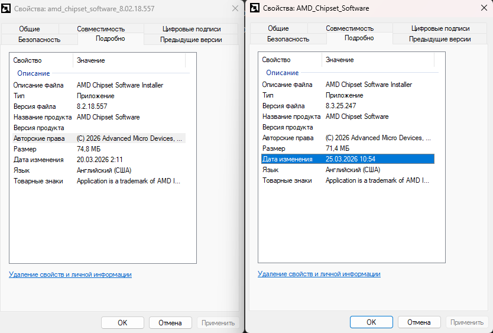Select size row showing 71,4 МБ

337,148
